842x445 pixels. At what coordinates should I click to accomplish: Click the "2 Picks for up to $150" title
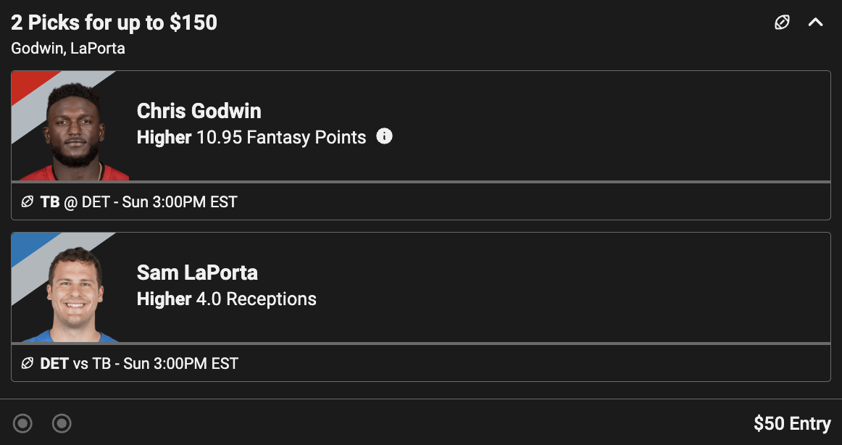point(114,23)
